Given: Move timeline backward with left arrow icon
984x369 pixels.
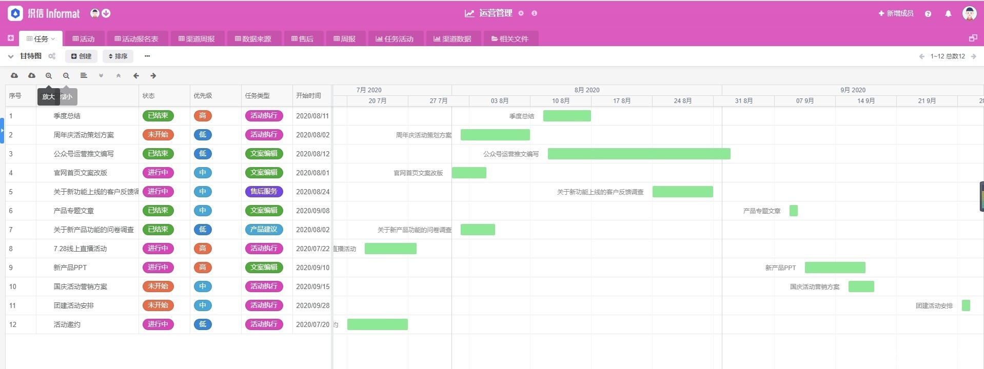Looking at the screenshot, I should pyautogui.click(x=136, y=75).
